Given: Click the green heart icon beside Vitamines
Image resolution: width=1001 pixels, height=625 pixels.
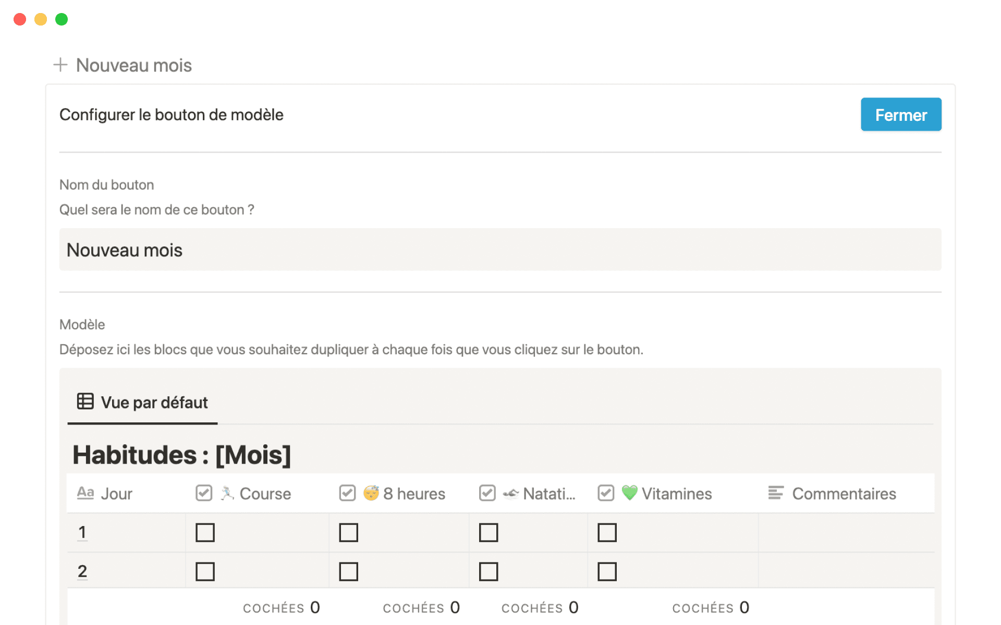Looking at the screenshot, I should (x=630, y=493).
